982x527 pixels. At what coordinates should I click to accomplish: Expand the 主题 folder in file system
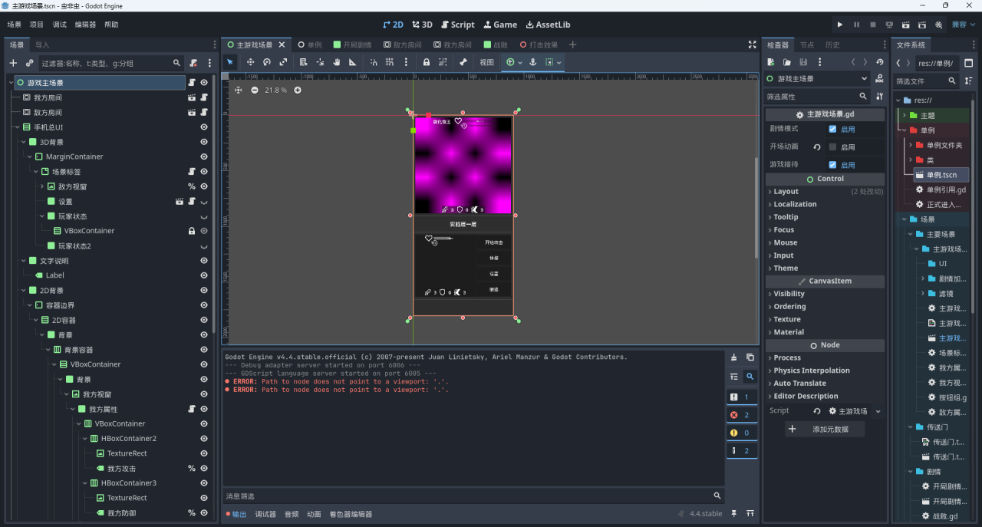click(905, 115)
